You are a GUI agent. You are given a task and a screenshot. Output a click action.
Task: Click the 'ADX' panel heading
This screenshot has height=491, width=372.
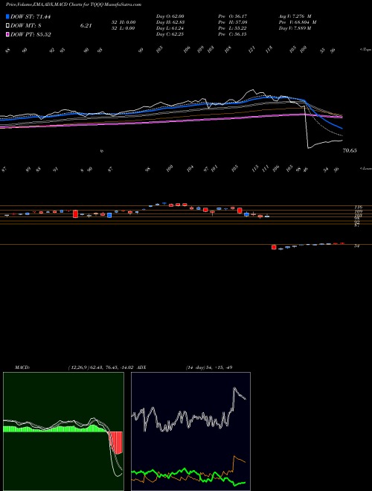coord(141,368)
